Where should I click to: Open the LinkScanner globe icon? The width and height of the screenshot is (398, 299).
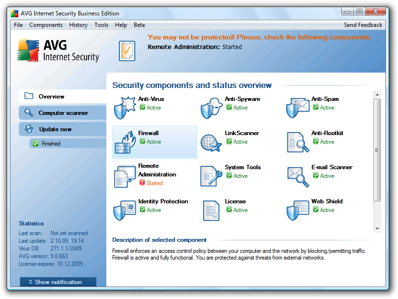(x=211, y=143)
